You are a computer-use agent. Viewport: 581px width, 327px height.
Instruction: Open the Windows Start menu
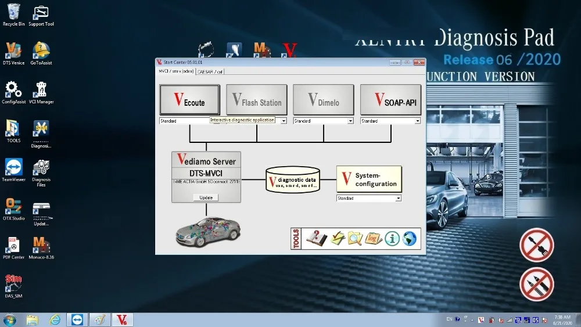tap(10, 319)
